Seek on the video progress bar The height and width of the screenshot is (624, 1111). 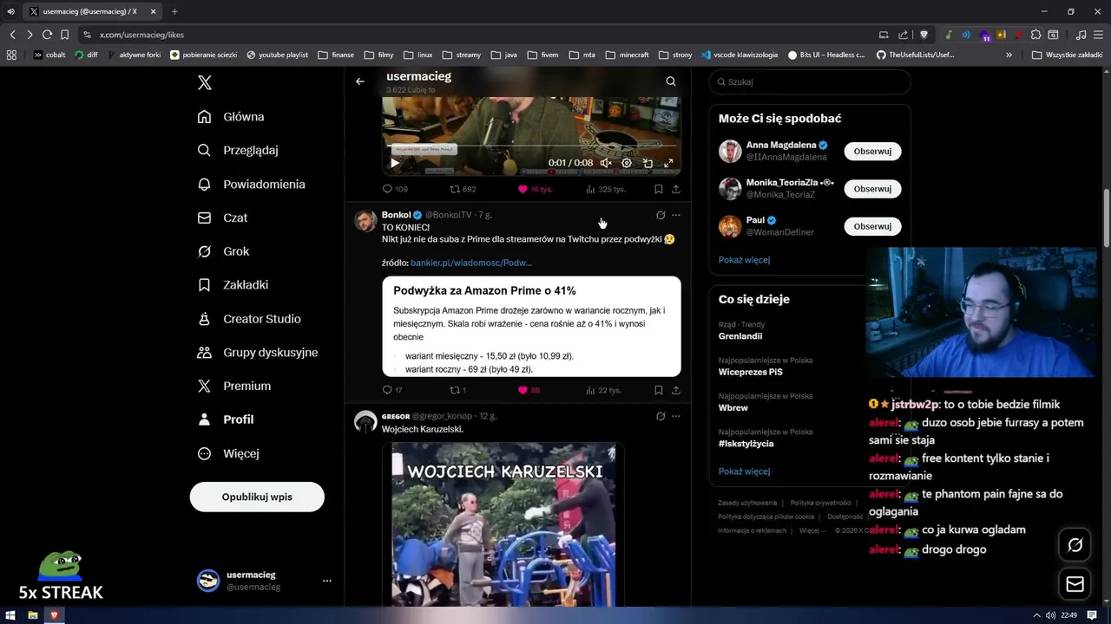tap(531, 147)
